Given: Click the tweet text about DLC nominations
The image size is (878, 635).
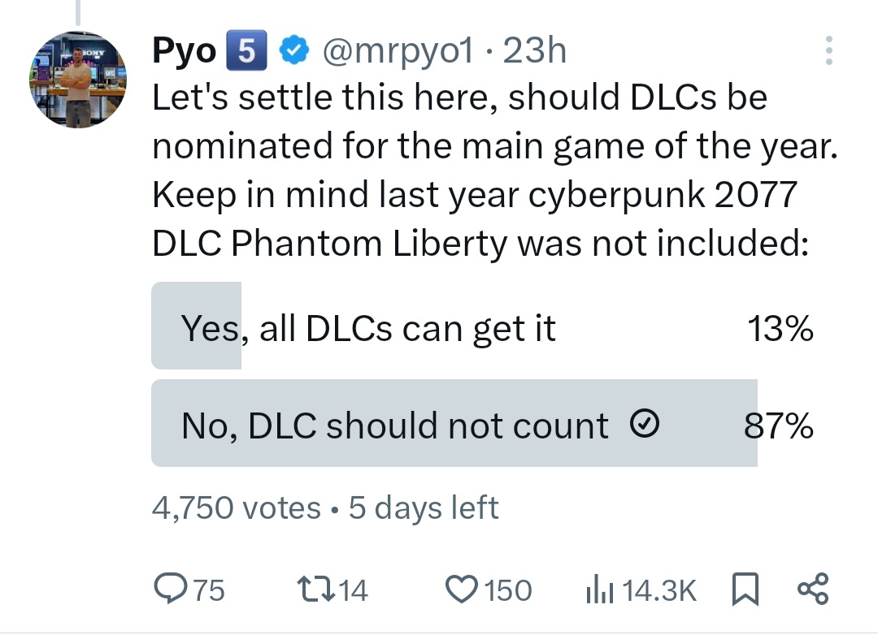Looking at the screenshot, I should click(495, 170).
